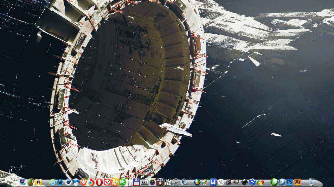The height and width of the screenshot is (187, 334).
Task: Open the Recycle Bin in the dock
Action: pos(312,182)
